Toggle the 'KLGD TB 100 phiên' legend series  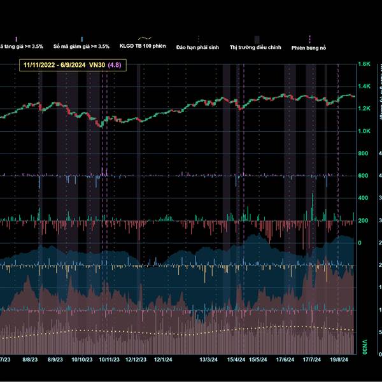click(x=143, y=46)
